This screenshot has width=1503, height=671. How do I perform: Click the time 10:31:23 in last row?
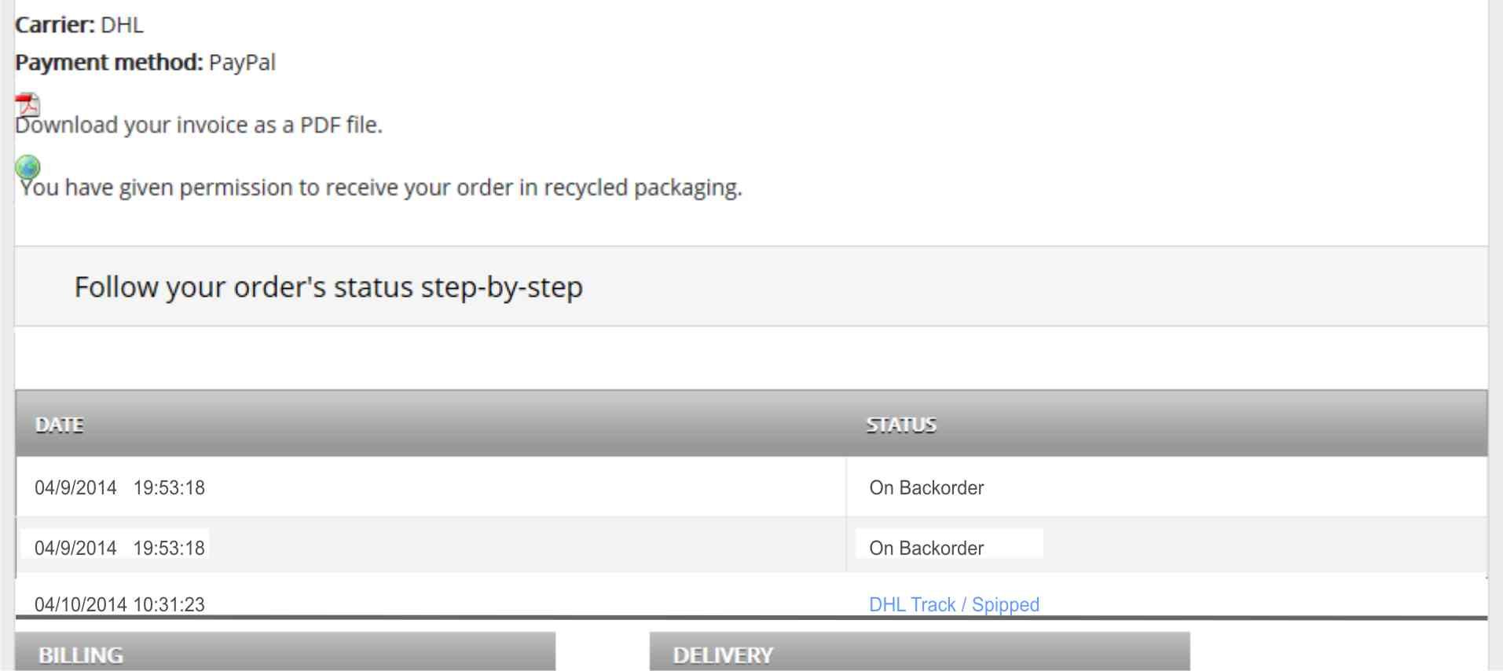click(169, 604)
